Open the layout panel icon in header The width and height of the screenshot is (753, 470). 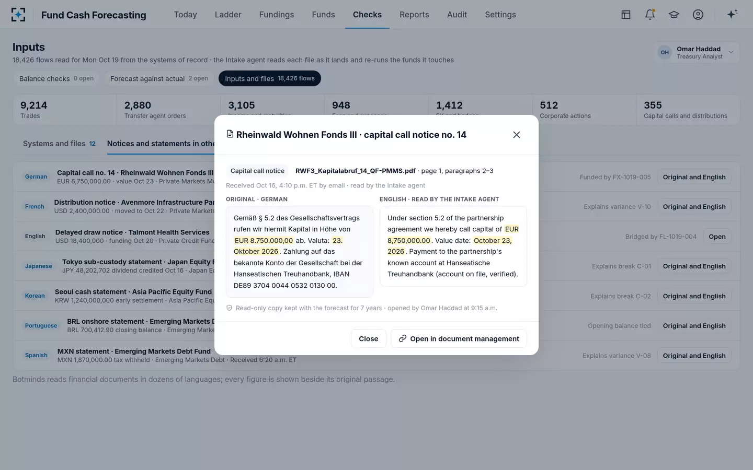pyautogui.click(x=626, y=15)
